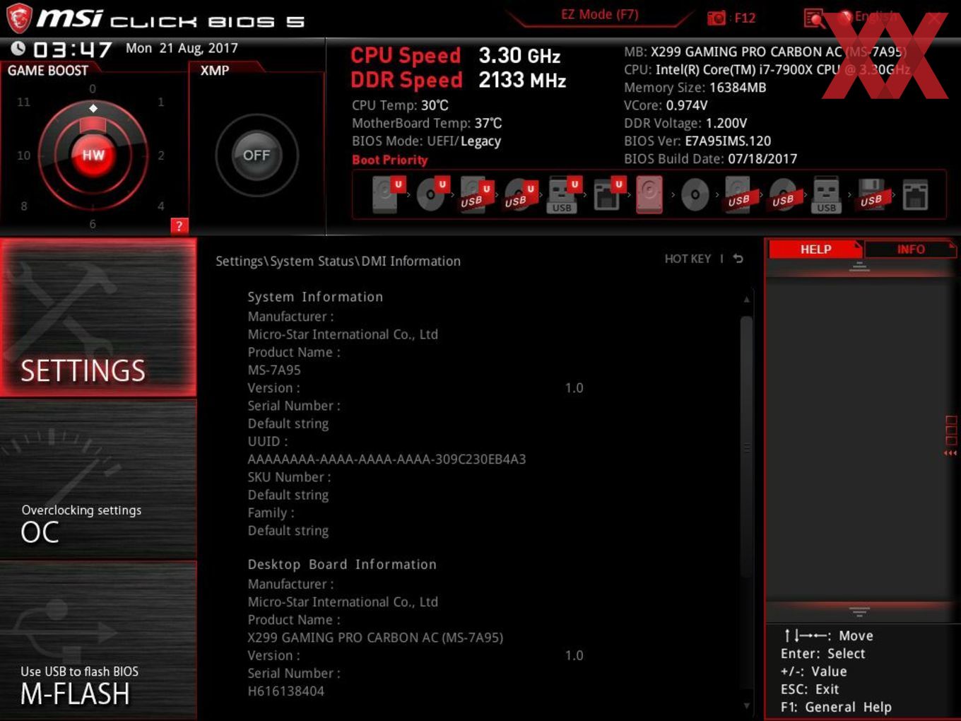
Task: Click the VCore 0.974V reading
Action: click(x=666, y=105)
